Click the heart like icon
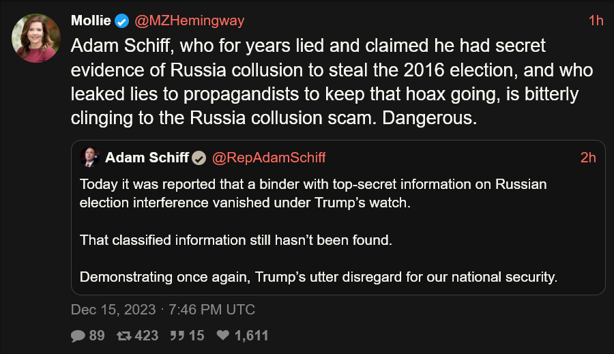Viewport: 614px width, 354px height. pos(223,335)
